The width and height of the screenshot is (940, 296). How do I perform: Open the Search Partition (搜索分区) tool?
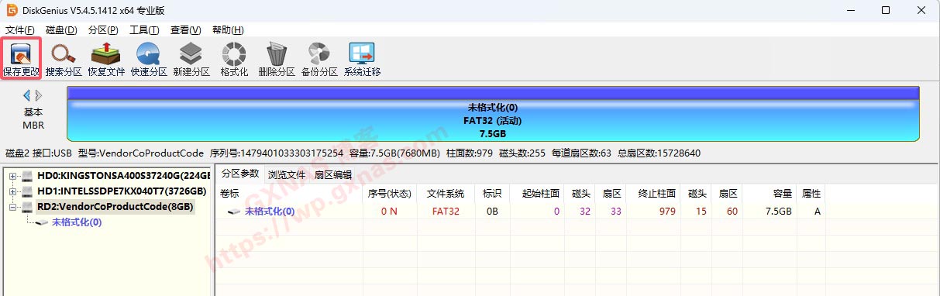tap(64, 60)
